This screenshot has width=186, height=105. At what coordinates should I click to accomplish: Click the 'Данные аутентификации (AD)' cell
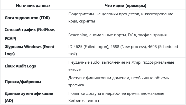coord(29,97)
